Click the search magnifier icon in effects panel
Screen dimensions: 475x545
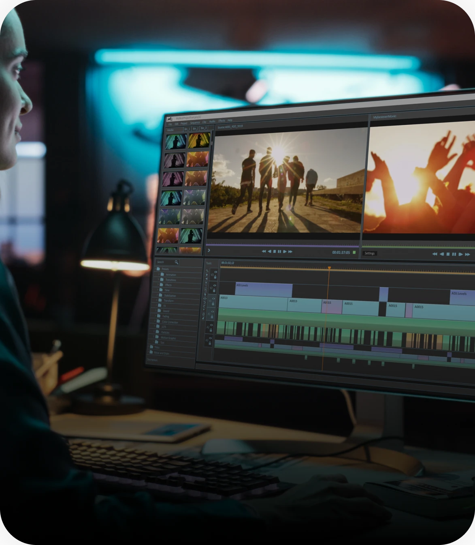point(176,262)
